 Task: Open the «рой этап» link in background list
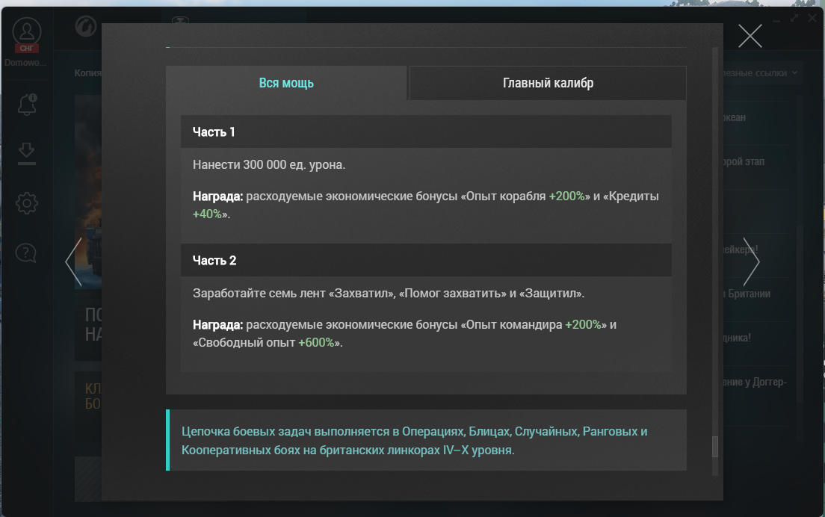(744, 161)
